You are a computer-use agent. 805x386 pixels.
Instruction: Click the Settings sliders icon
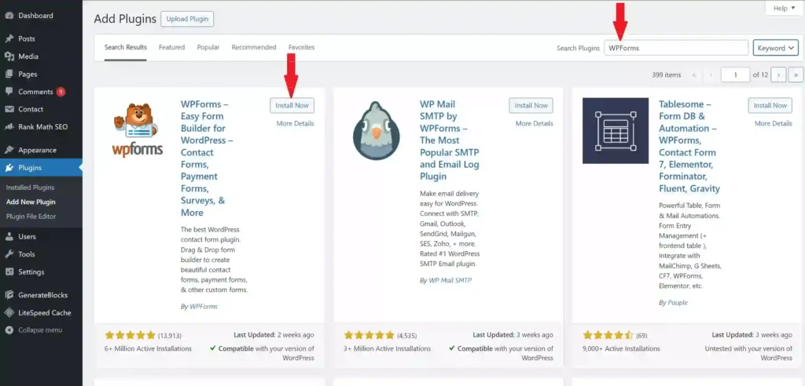coord(9,272)
